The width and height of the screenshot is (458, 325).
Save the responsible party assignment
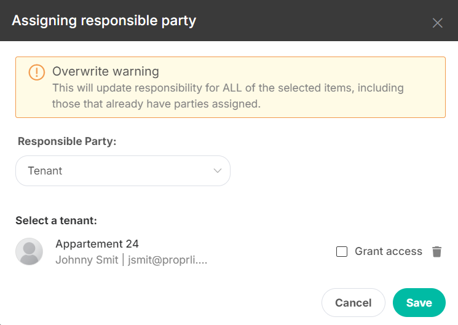tap(419, 302)
